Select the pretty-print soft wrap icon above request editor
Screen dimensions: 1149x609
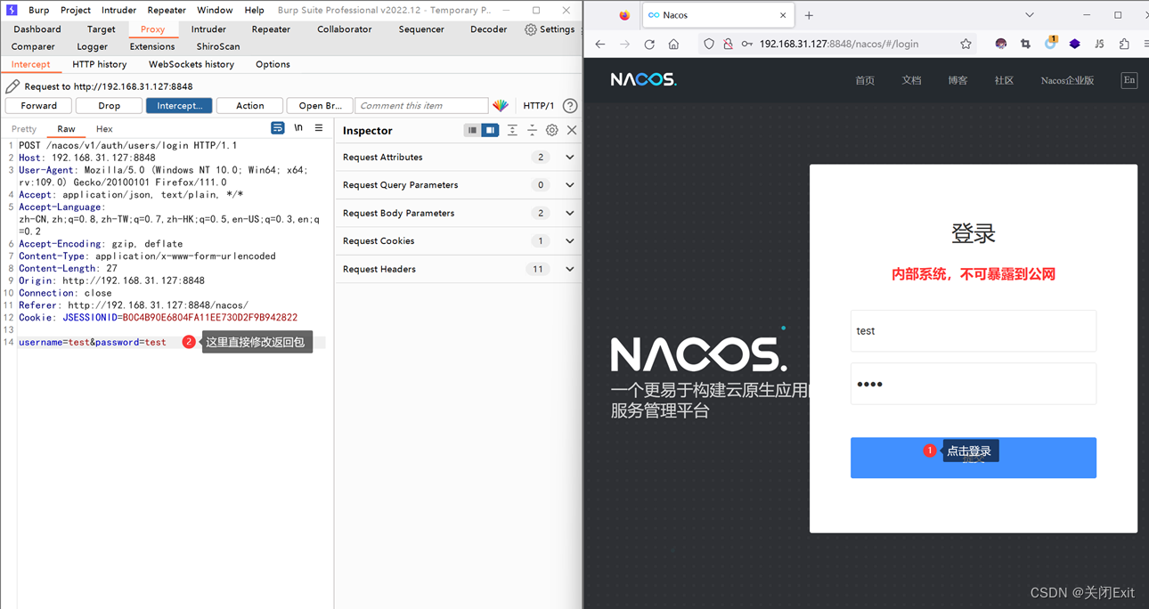[277, 127]
